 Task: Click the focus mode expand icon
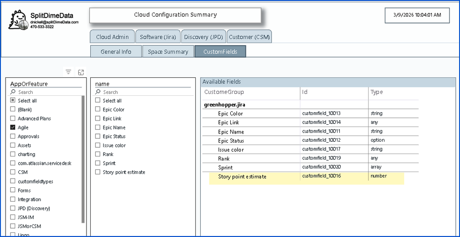pyautogui.click(x=81, y=72)
